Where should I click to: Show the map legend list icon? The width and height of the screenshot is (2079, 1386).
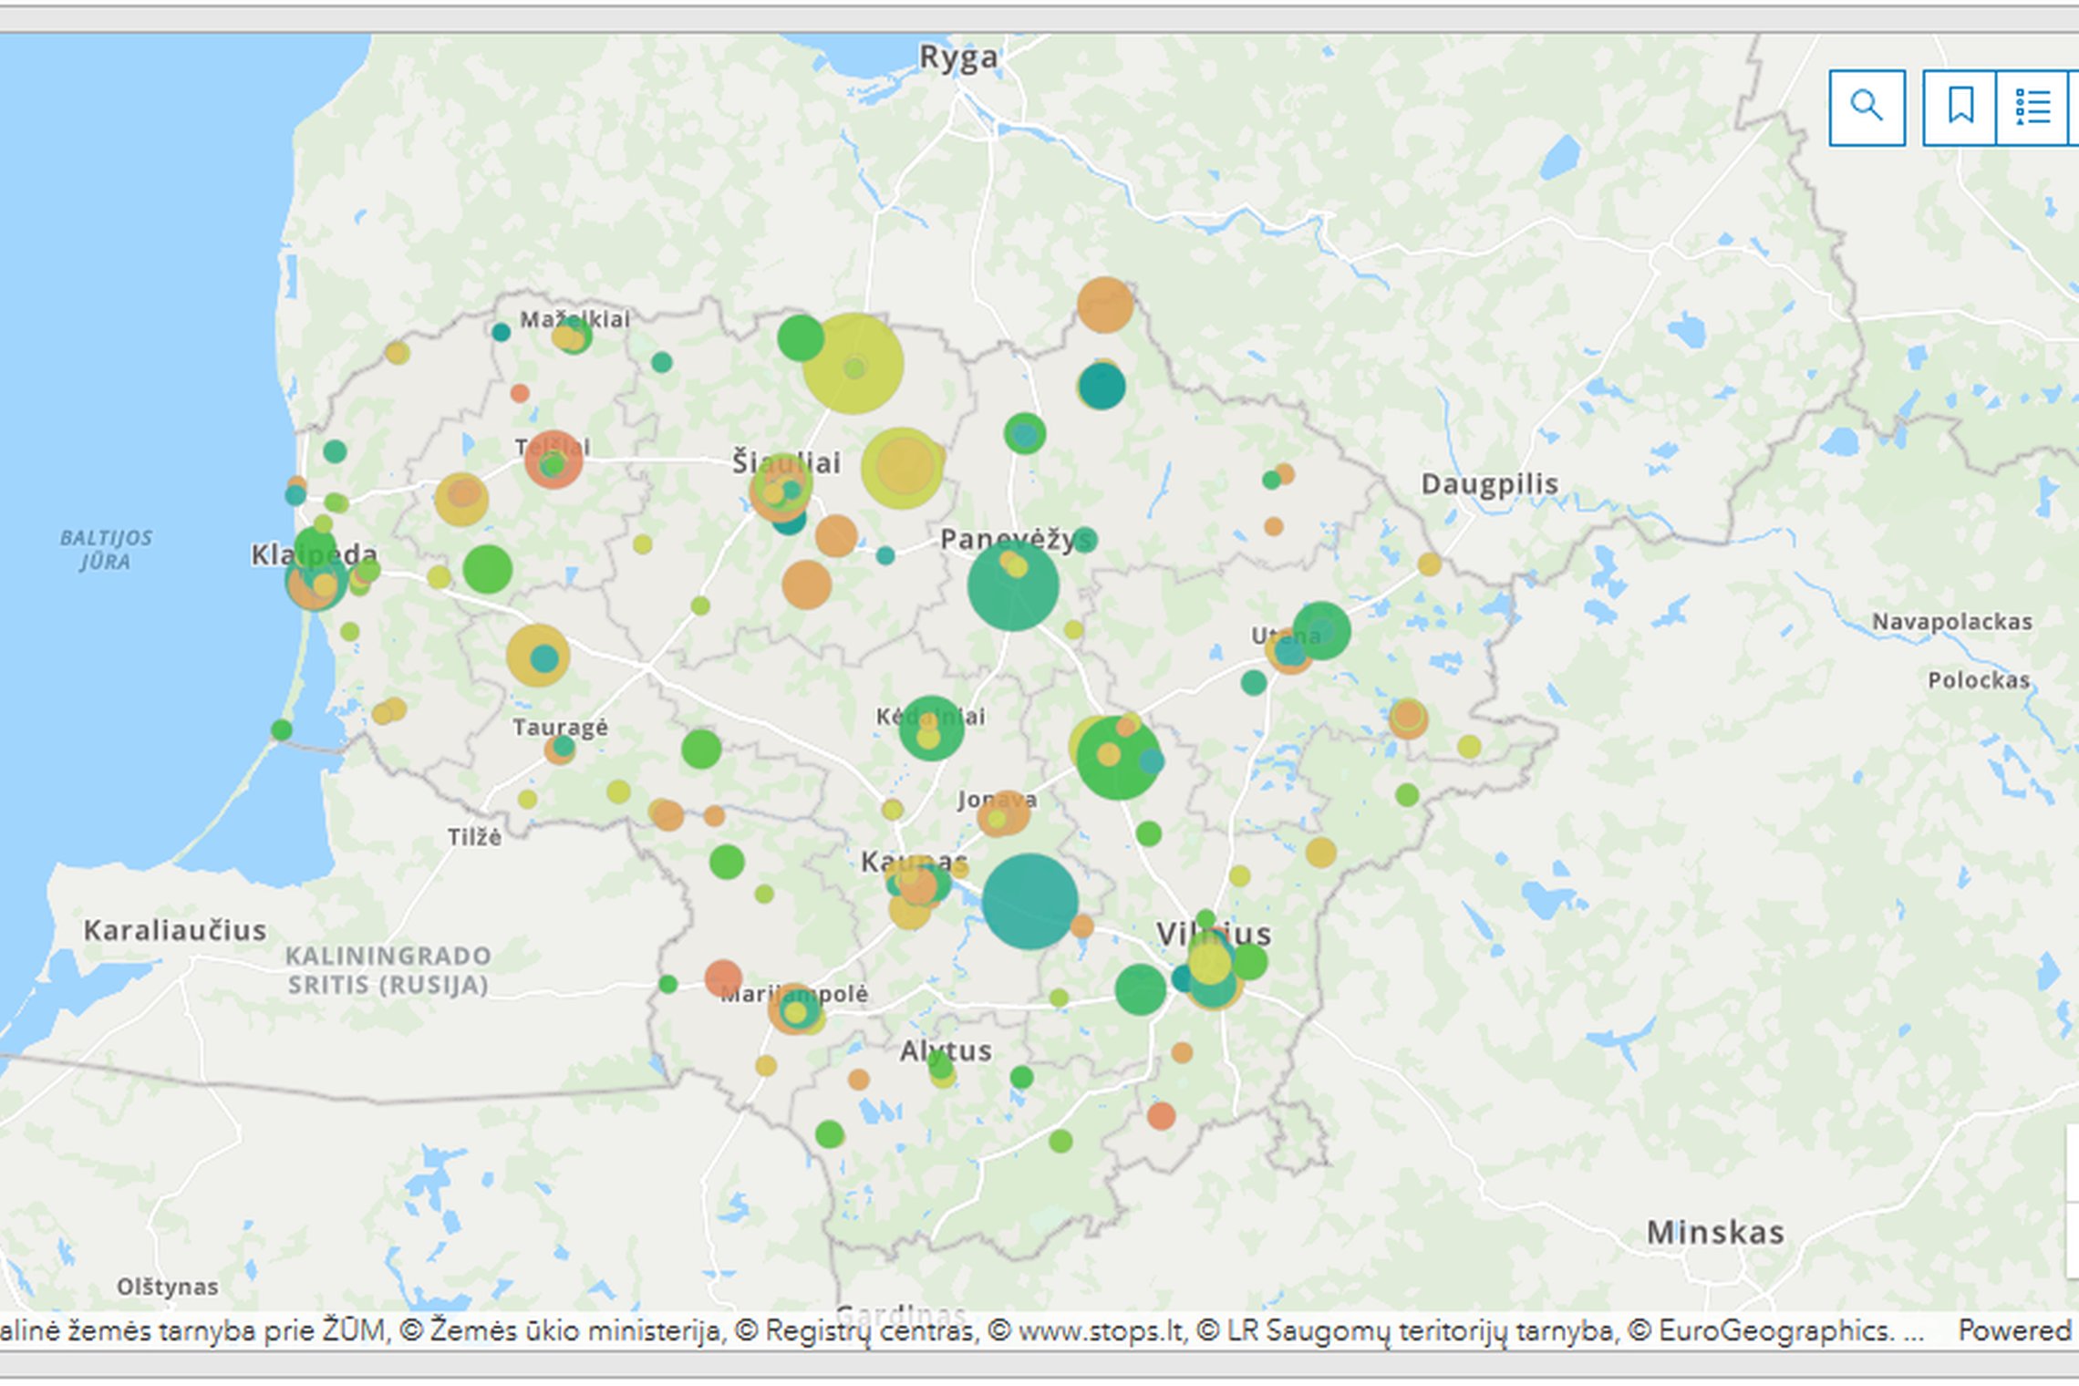(2032, 107)
